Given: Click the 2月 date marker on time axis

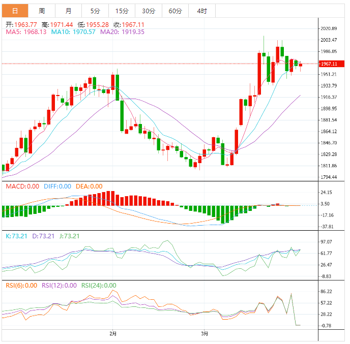Looking at the screenshot, I should 113,334.
